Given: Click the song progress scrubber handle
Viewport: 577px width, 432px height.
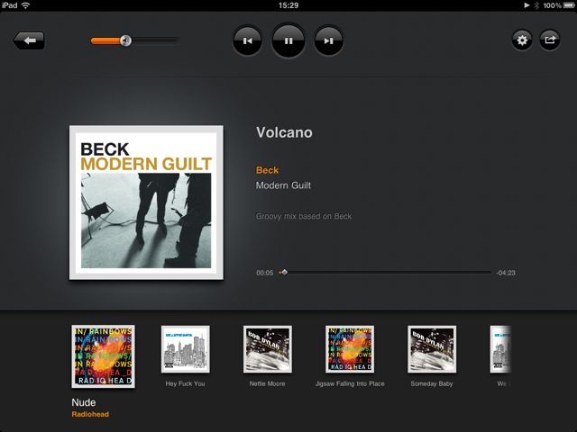Looking at the screenshot, I should pos(284,272).
